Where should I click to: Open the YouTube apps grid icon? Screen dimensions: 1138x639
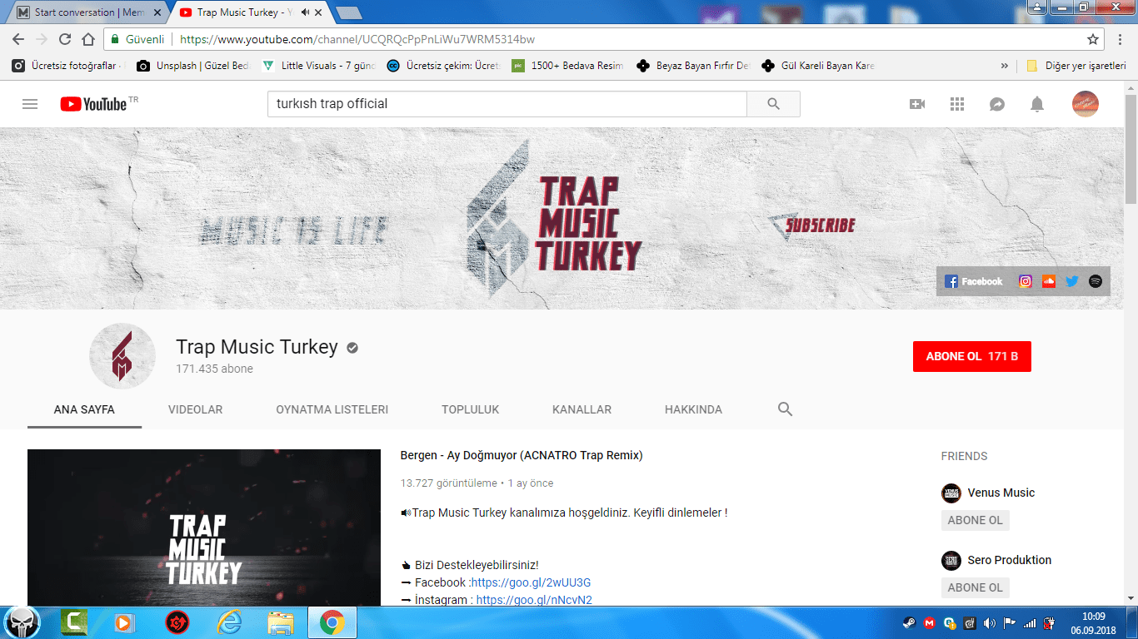957,104
